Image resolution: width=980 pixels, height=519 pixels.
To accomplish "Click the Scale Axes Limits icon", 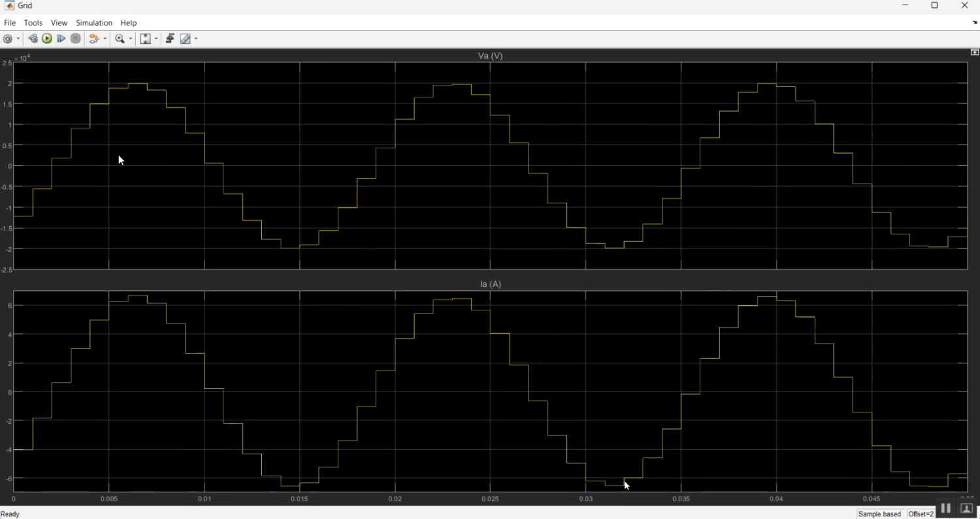I will click(x=146, y=39).
